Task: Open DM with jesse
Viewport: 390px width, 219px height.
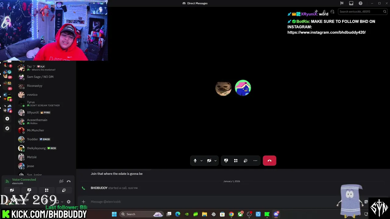Action: tap(46, 166)
